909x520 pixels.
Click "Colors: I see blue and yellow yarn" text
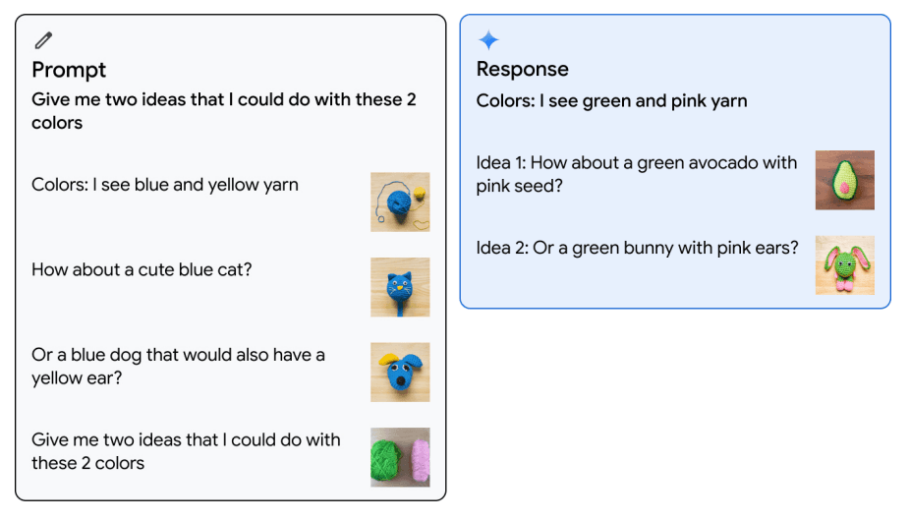point(164,185)
